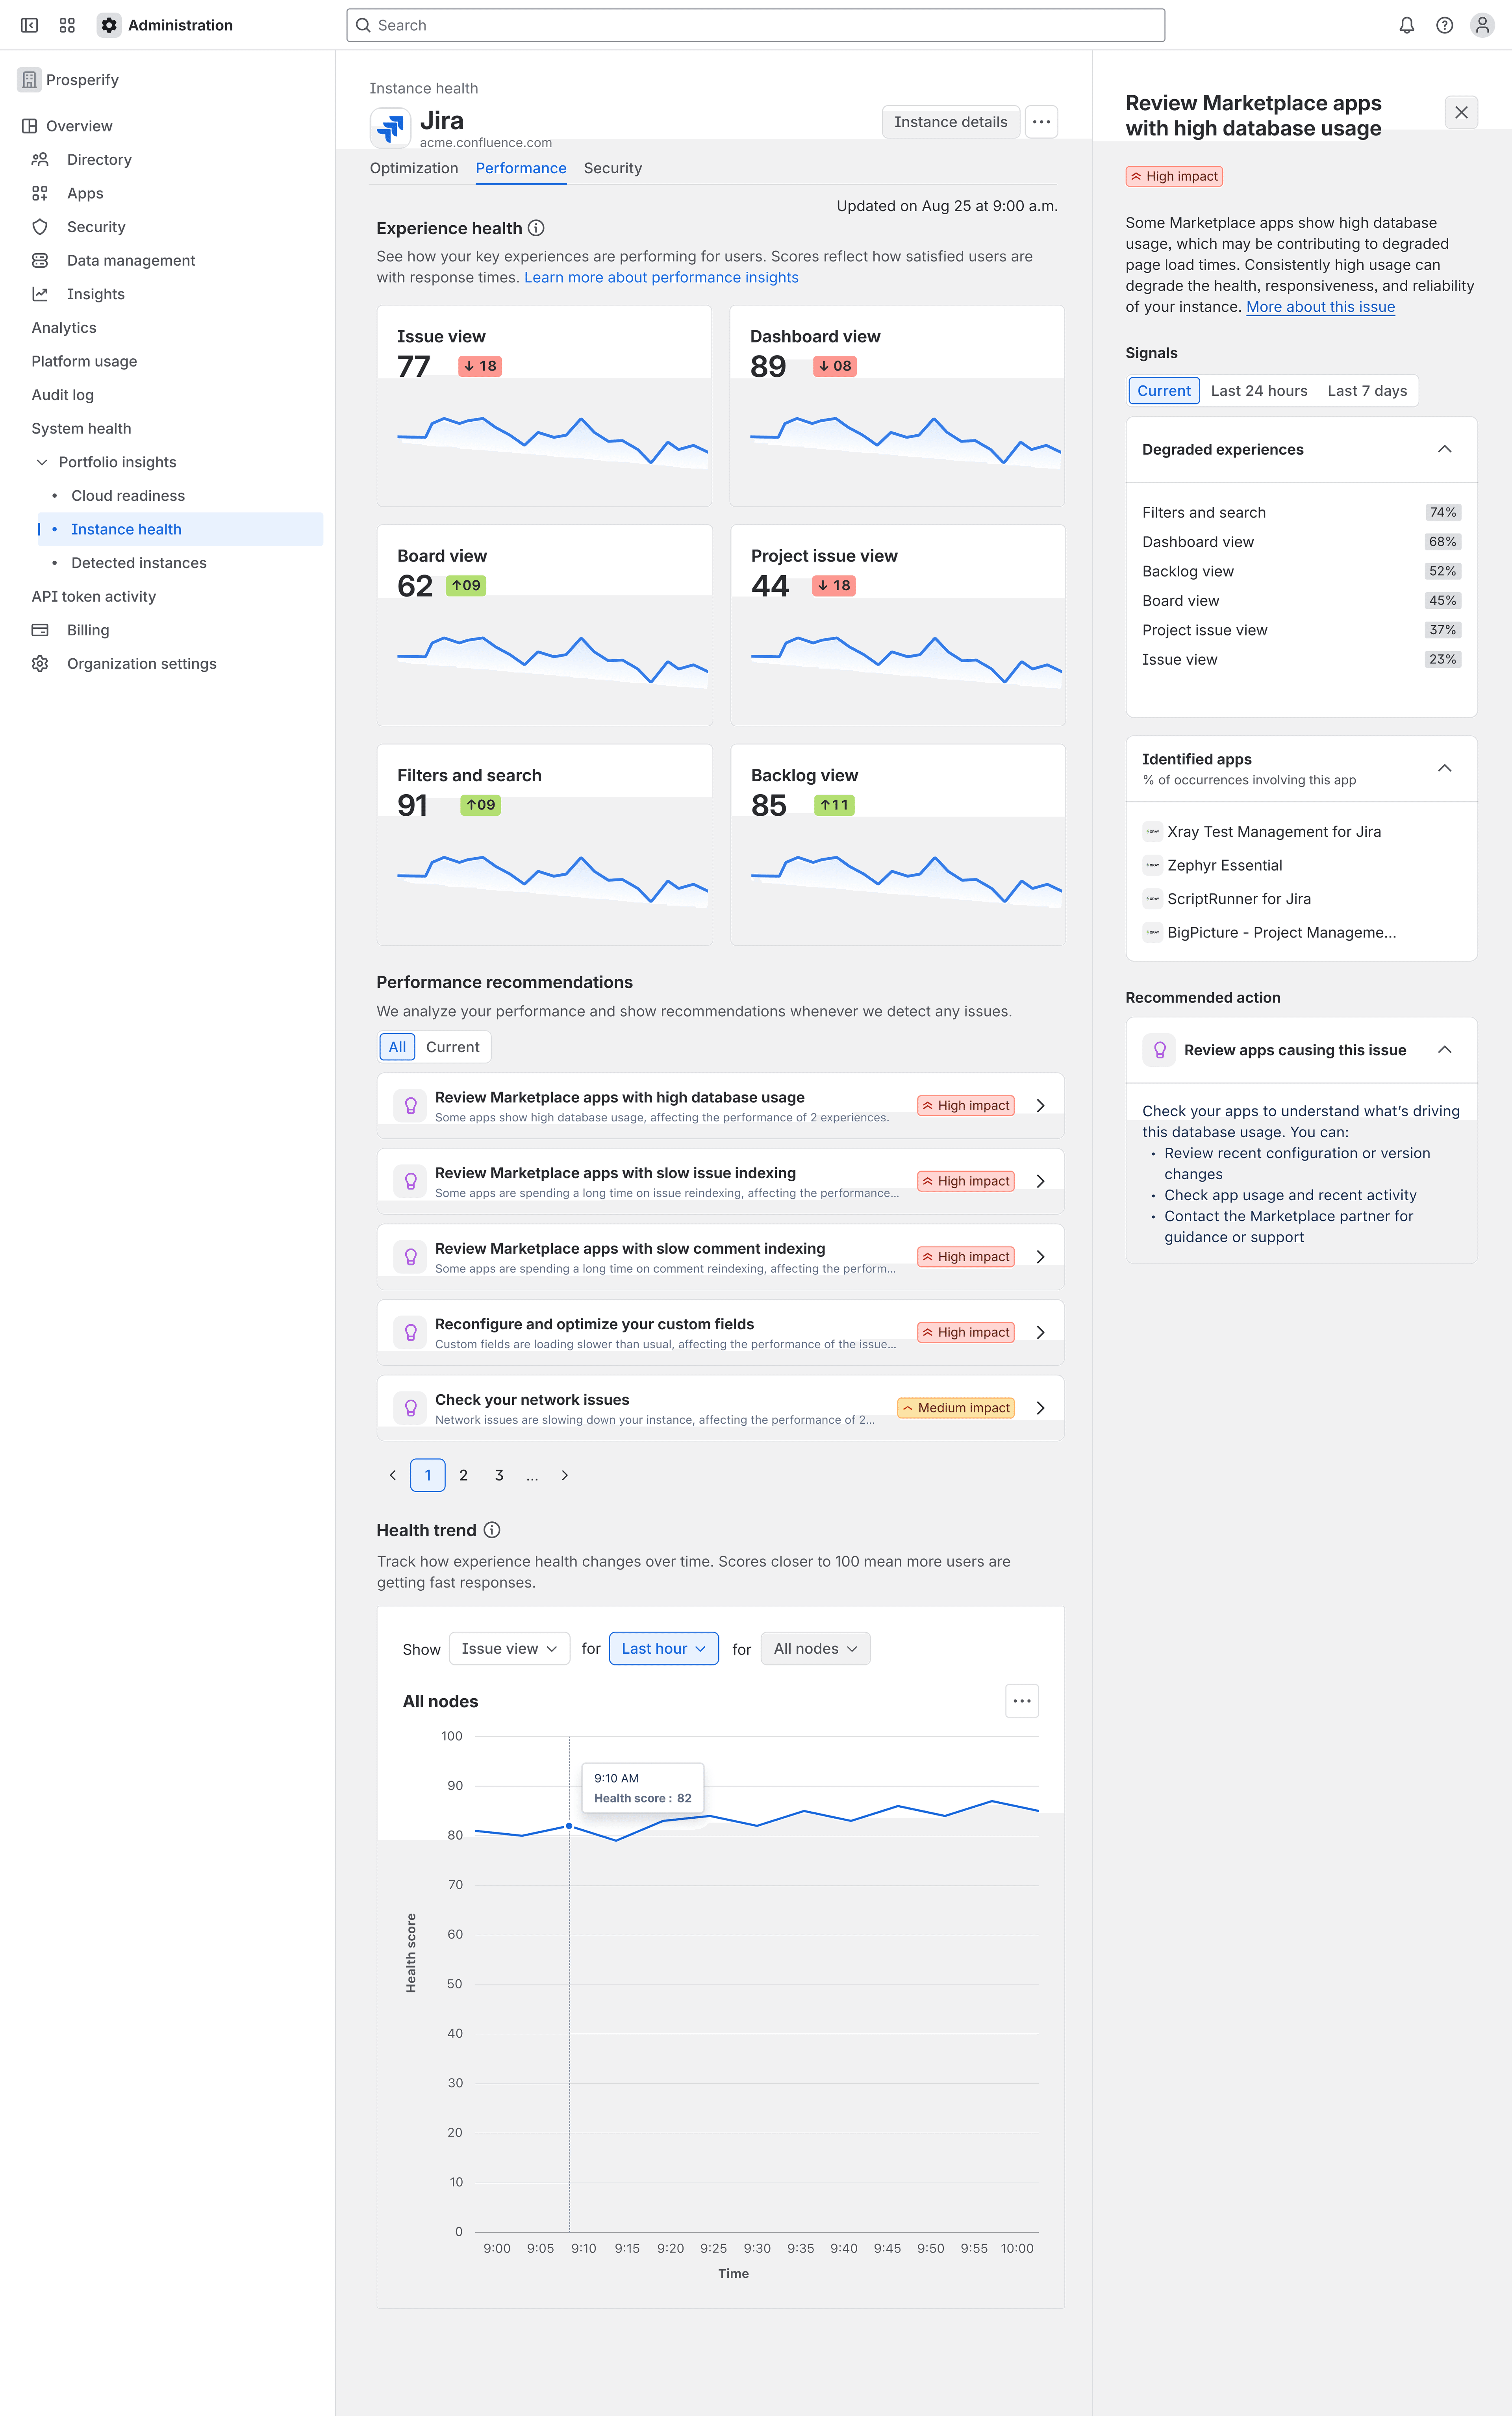Open the Filters and search score card

[544, 845]
